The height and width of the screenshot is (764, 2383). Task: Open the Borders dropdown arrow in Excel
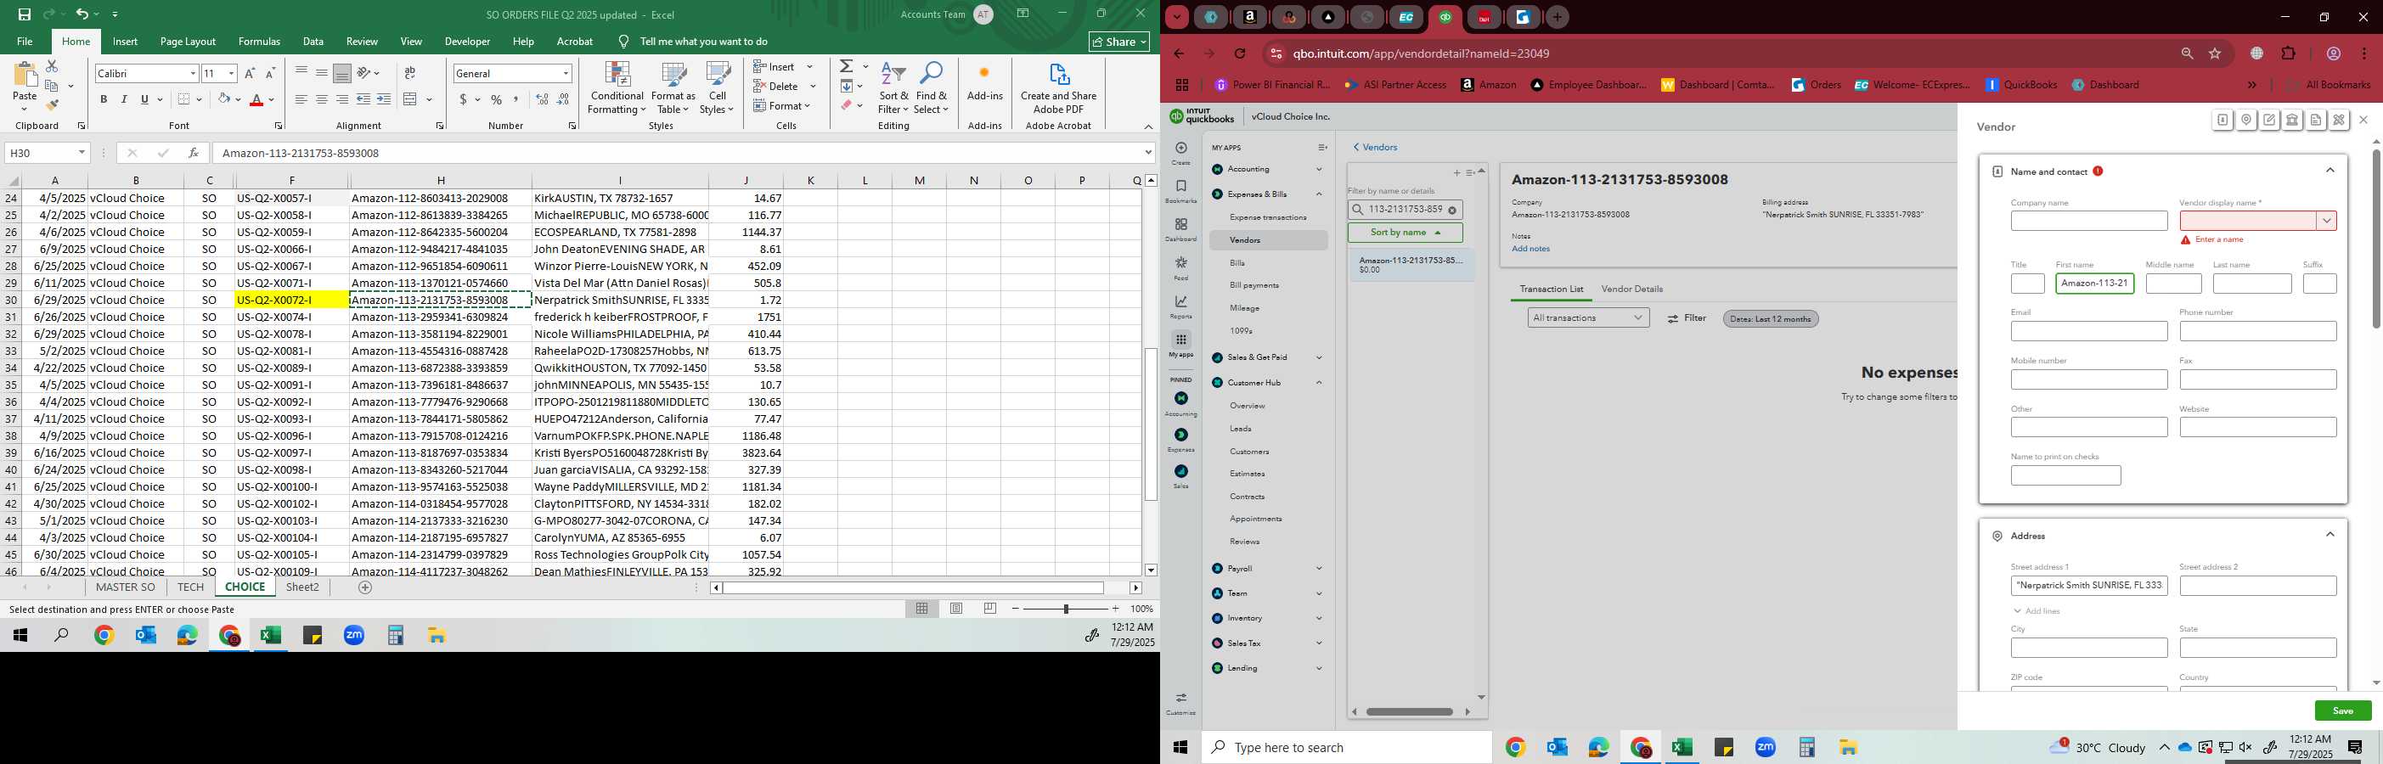pyautogui.click(x=200, y=100)
